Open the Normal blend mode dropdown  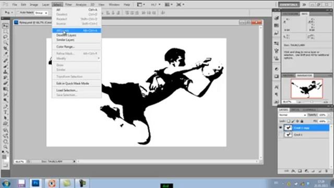(292, 115)
